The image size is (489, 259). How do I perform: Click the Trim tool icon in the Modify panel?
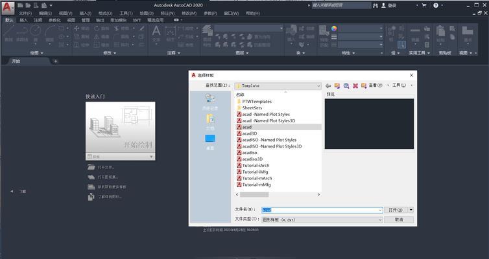[x=117, y=28]
